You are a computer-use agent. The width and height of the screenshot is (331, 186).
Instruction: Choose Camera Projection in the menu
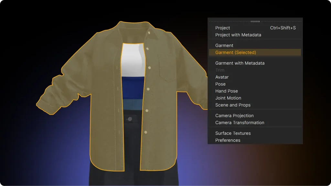pos(234,116)
